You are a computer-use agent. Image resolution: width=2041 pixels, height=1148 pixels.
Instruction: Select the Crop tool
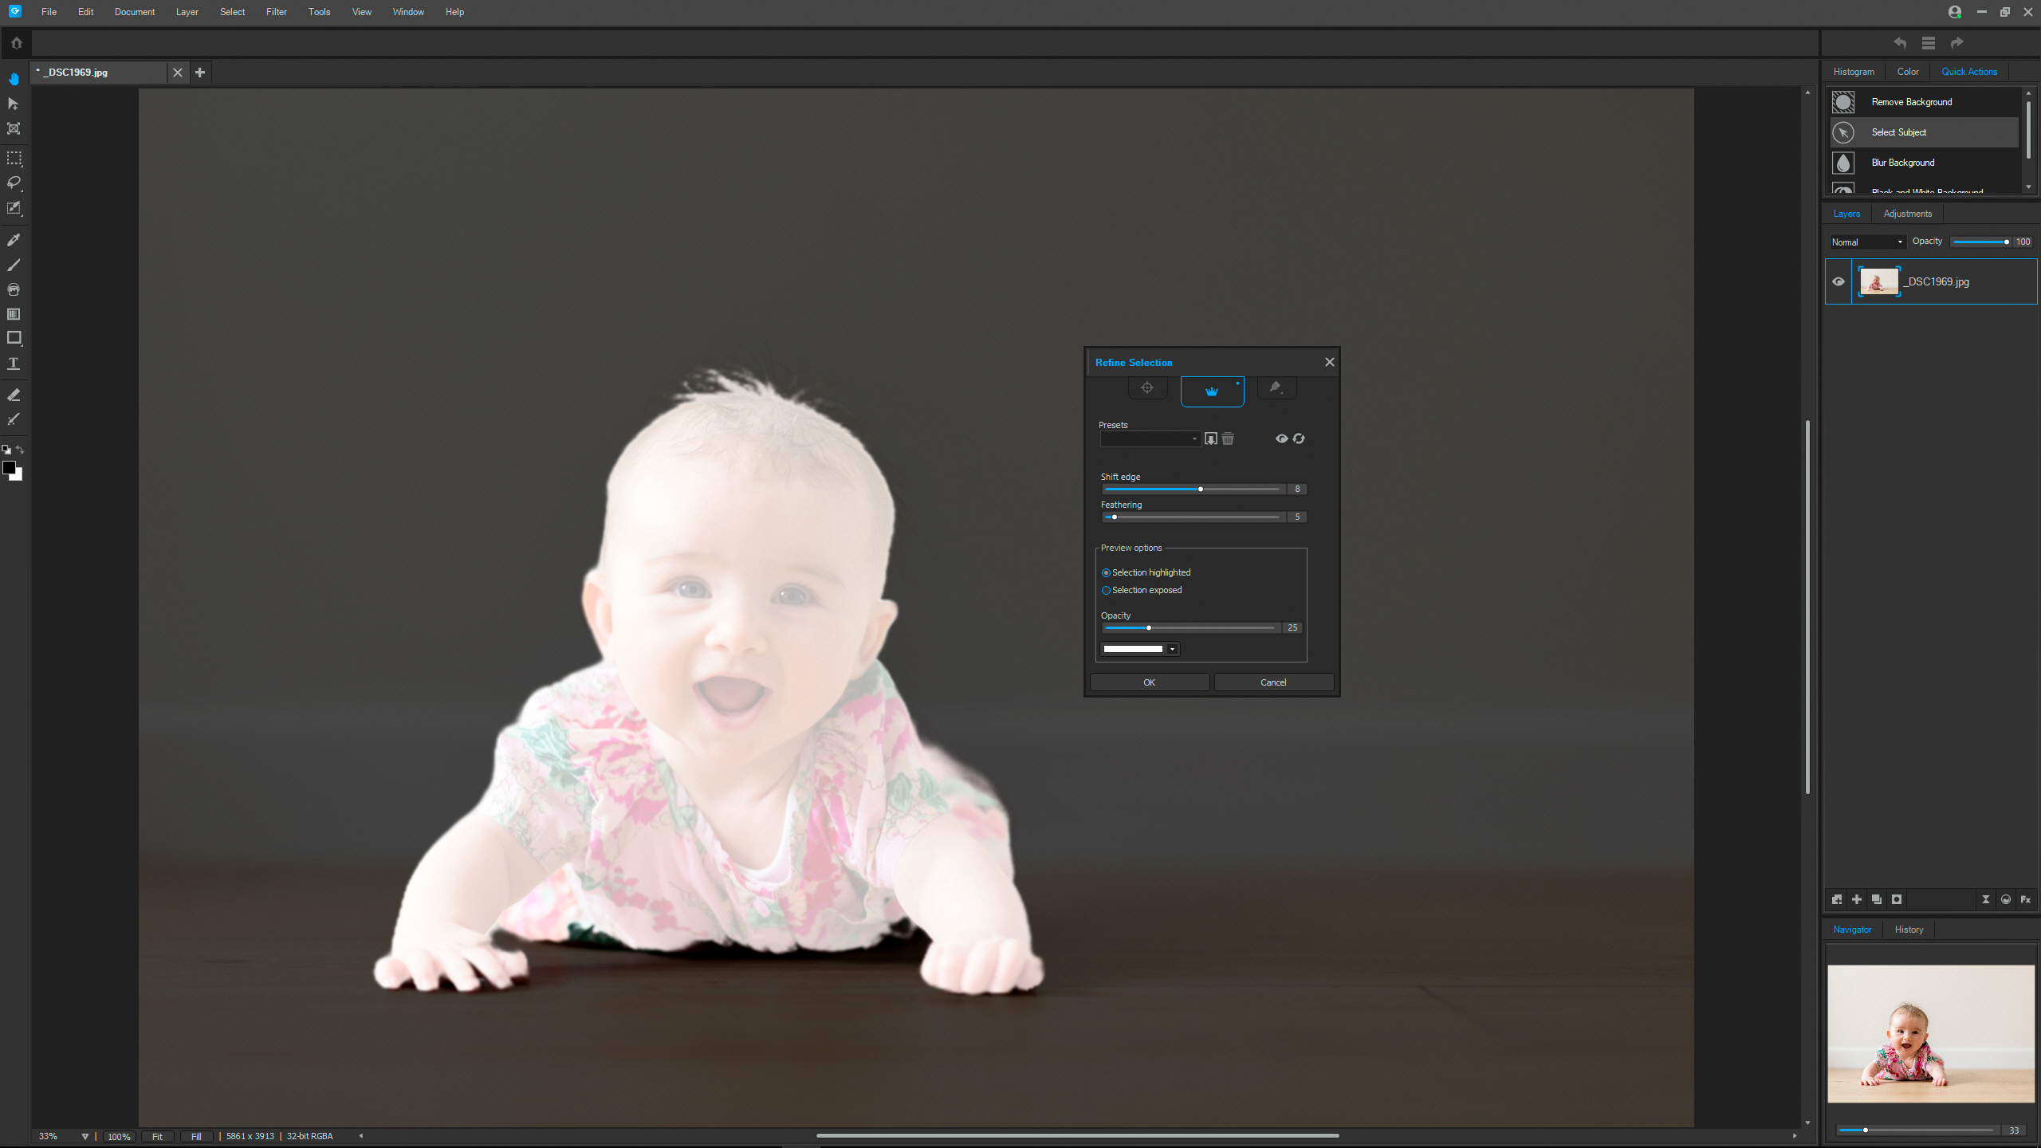point(14,128)
